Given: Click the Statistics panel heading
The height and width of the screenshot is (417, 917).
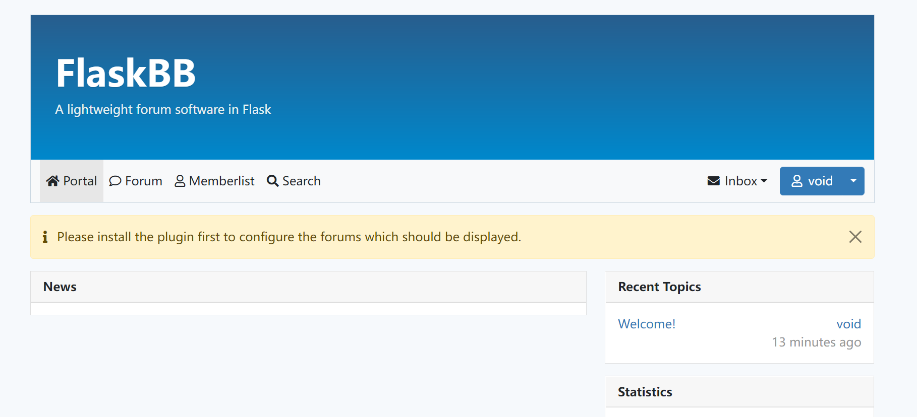Looking at the screenshot, I should 645,392.
